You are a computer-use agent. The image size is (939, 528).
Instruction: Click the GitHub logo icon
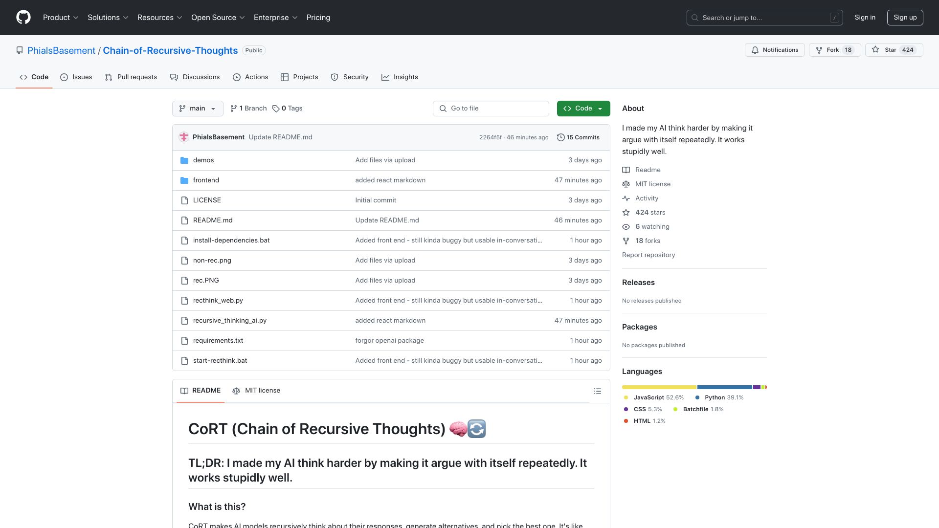[x=23, y=18]
